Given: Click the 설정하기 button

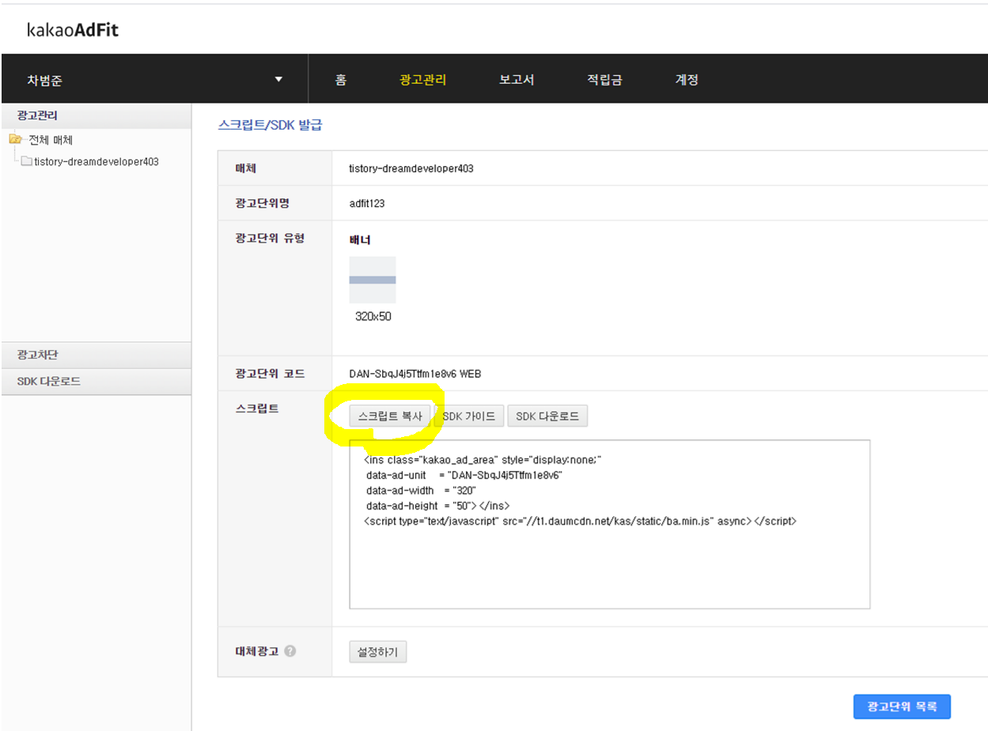Looking at the screenshot, I should click(x=377, y=652).
